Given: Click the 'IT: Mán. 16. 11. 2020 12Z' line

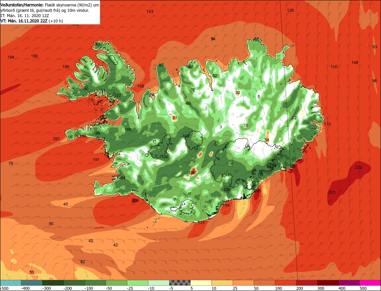Looking at the screenshot, I should pos(25,16).
